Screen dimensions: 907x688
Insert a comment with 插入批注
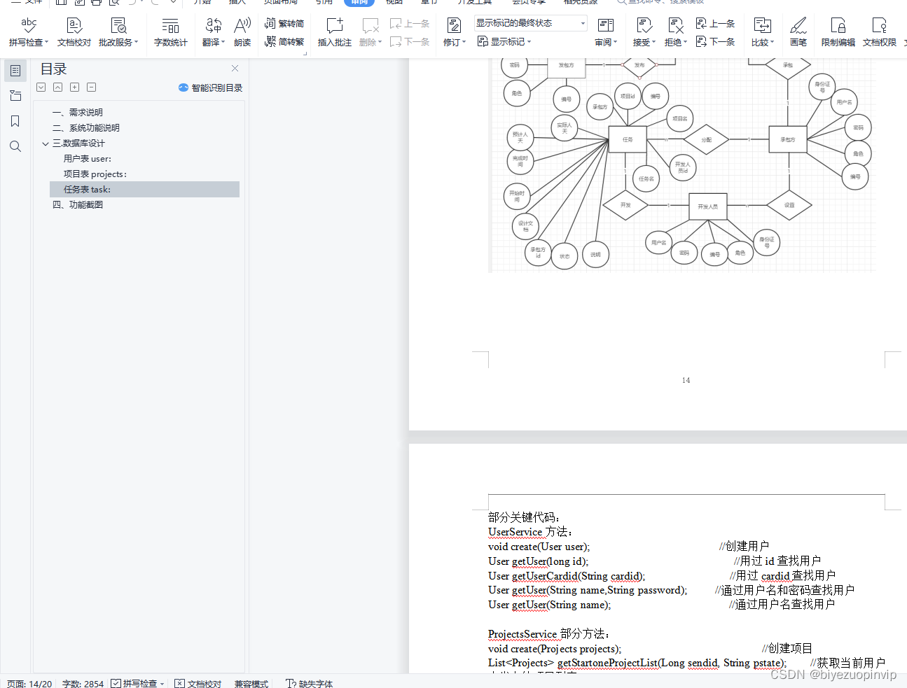[x=335, y=32]
